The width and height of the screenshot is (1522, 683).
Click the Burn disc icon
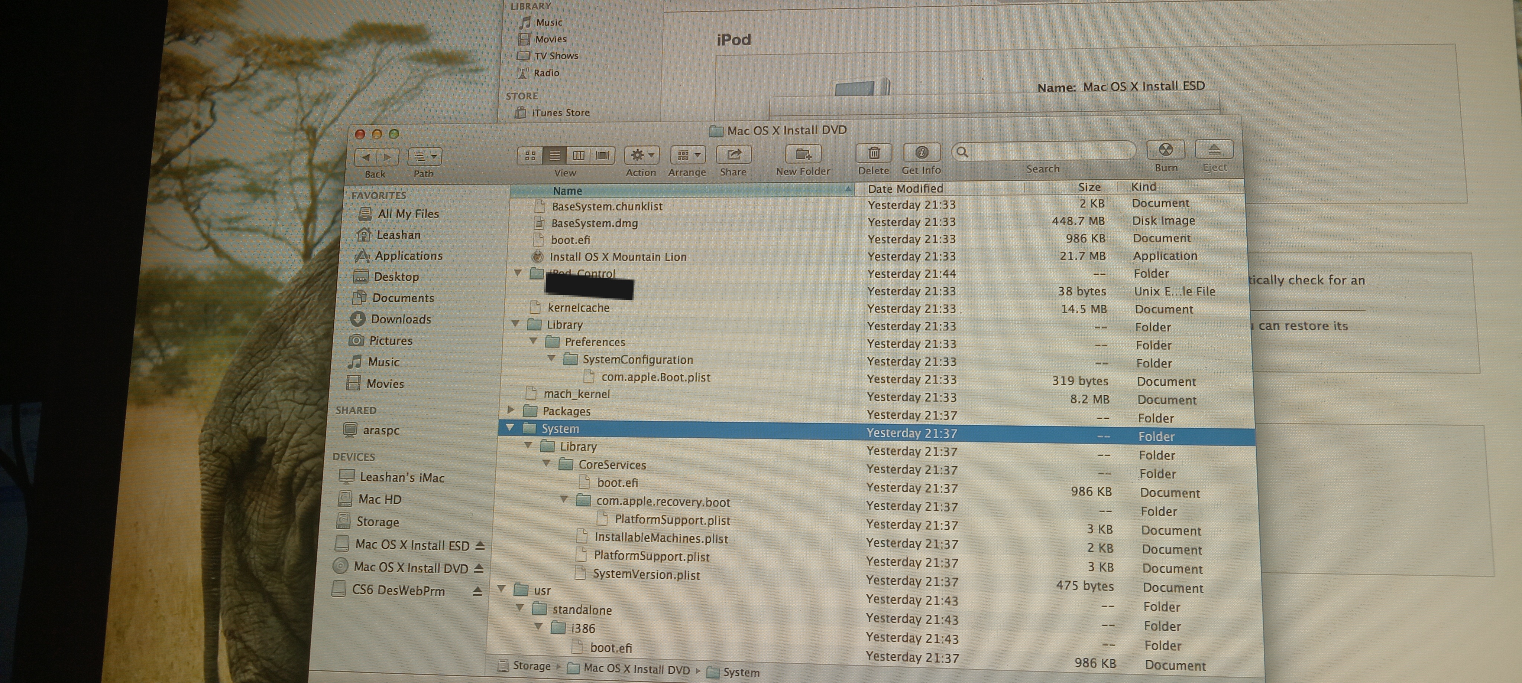[1166, 150]
